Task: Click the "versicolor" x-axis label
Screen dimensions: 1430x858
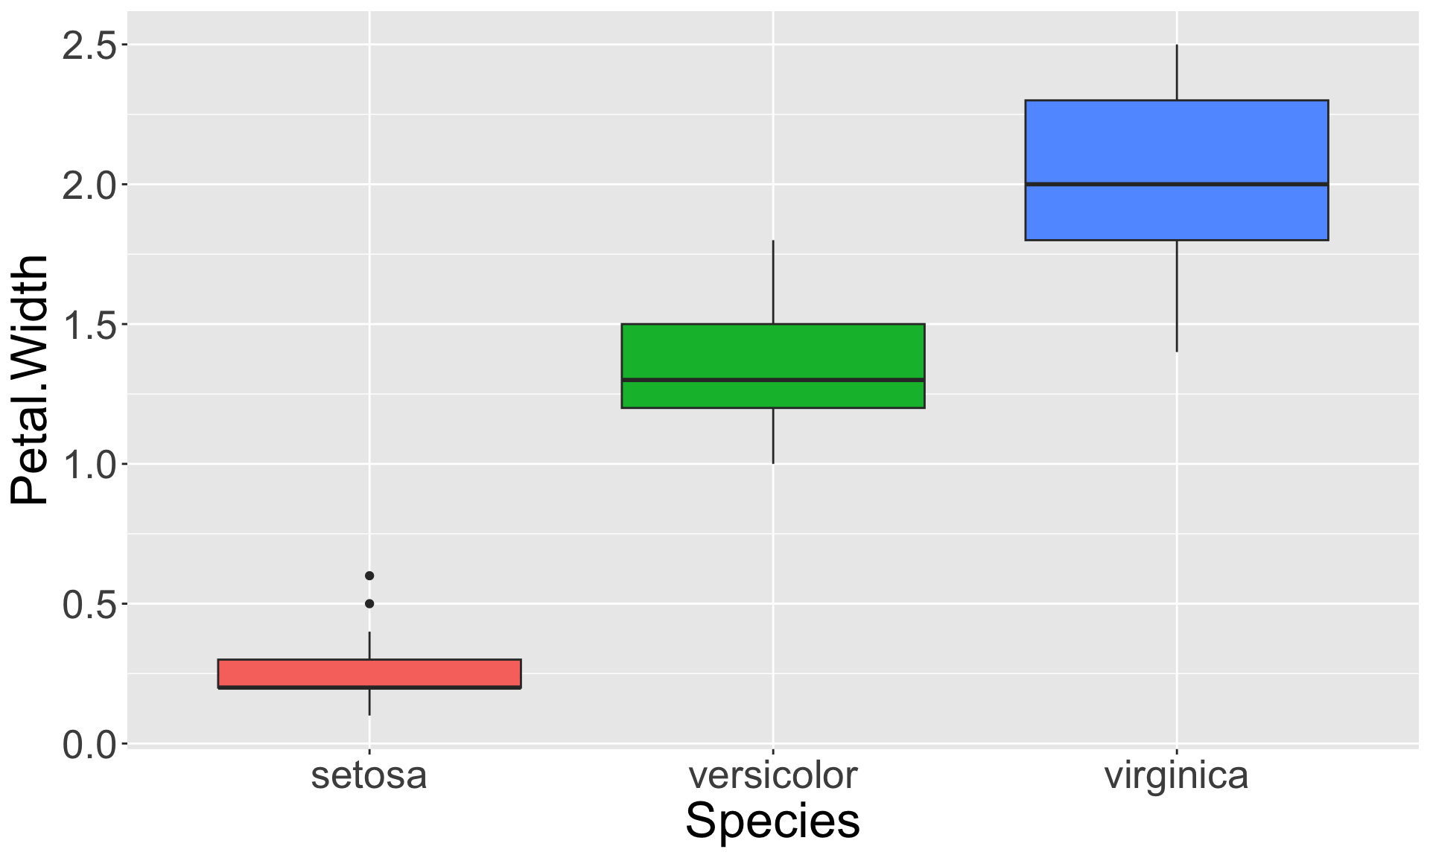Action: tap(773, 775)
